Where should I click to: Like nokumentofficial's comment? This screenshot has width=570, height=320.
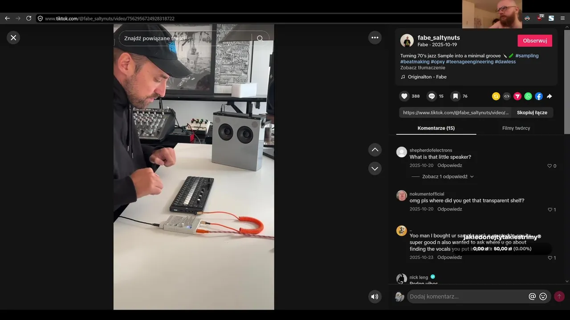pos(550,210)
